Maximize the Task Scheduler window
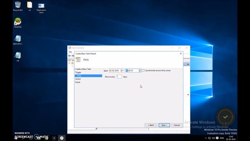 click(179, 48)
